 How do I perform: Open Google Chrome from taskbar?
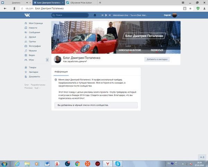click(77, 164)
